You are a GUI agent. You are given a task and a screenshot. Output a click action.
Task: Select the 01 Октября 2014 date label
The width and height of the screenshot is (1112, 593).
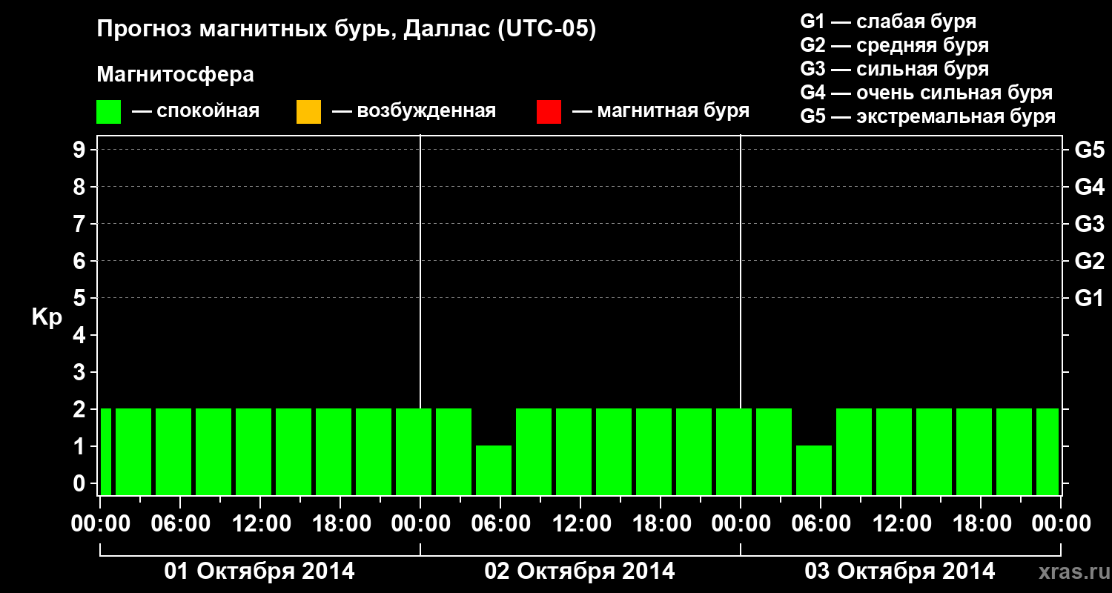tap(259, 572)
